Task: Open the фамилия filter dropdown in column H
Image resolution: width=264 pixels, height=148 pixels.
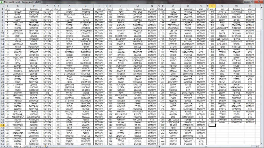Action: [x=92, y=9]
